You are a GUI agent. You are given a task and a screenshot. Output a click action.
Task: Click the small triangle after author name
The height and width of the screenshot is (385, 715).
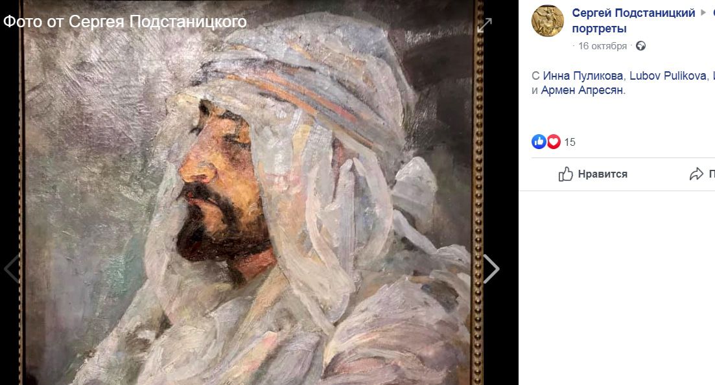click(703, 13)
